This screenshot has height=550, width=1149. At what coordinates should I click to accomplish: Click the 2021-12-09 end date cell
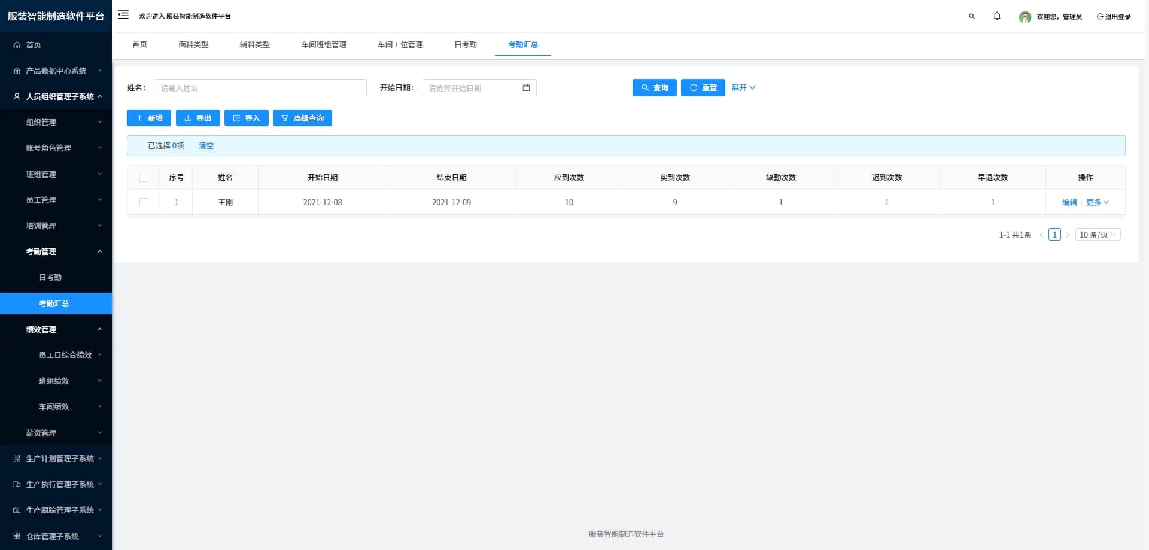pos(451,202)
